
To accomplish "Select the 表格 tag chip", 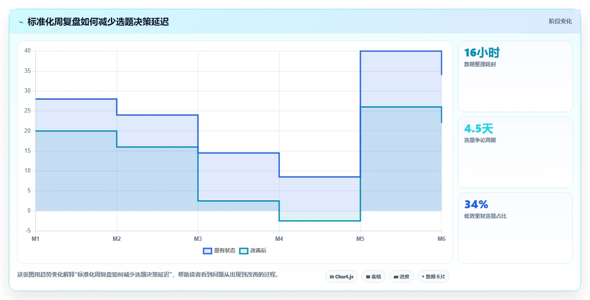I will [x=373, y=277].
